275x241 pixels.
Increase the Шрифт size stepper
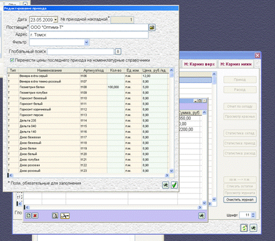[253, 214]
